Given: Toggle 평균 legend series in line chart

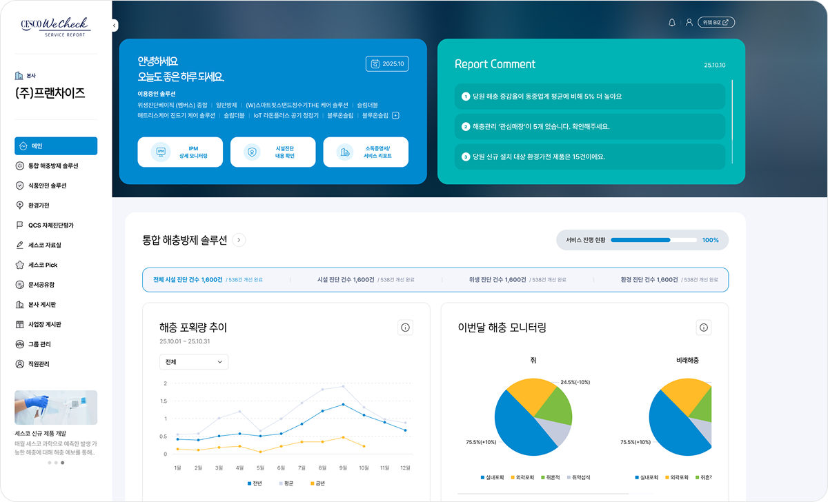Looking at the screenshot, I should tap(285, 483).
